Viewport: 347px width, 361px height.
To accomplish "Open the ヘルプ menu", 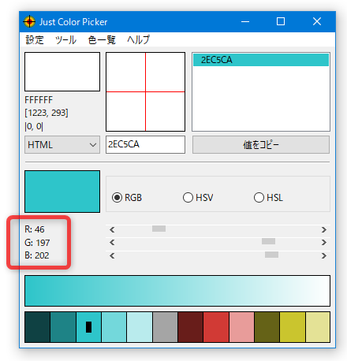I will click(138, 40).
